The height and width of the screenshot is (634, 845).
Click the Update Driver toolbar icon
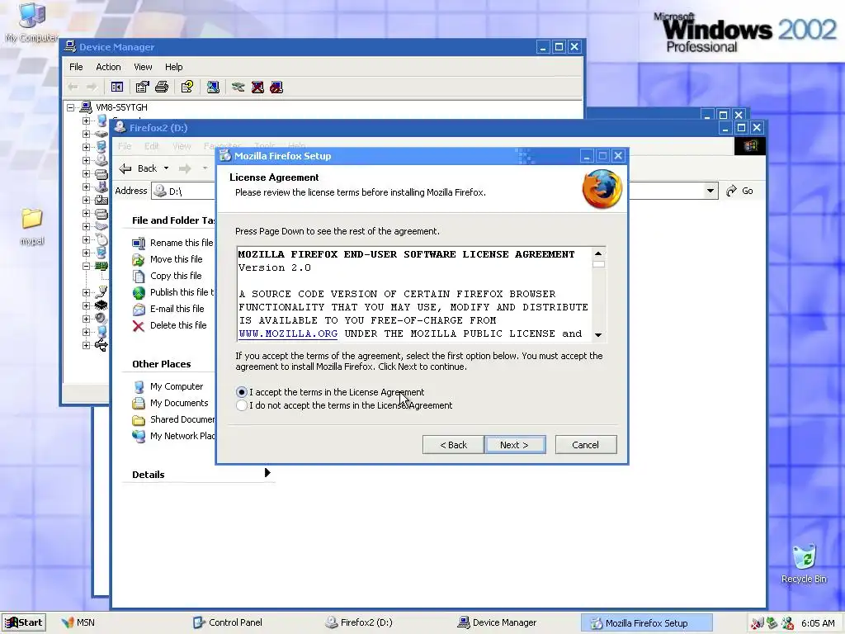click(238, 87)
